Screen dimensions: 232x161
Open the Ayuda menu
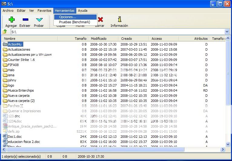point(83,11)
